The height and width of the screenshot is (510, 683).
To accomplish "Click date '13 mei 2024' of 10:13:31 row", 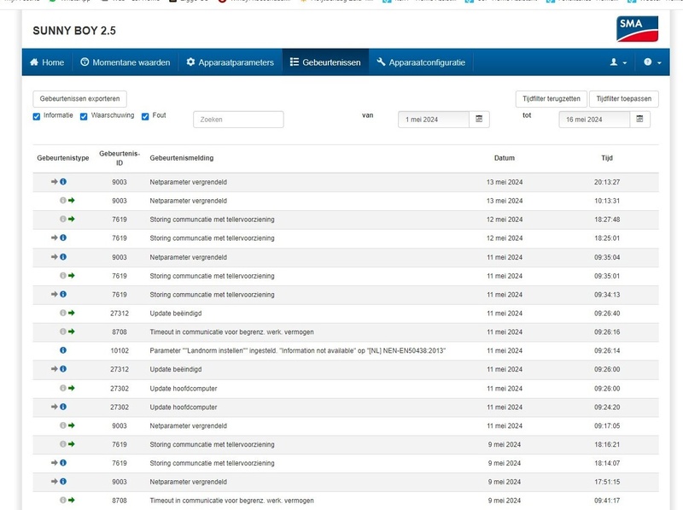I will [x=505, y=201].
